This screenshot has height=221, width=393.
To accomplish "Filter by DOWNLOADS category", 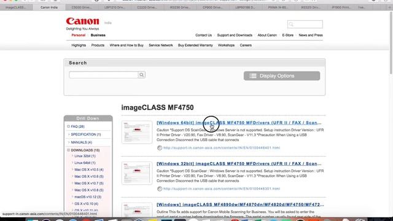I will (85, 150).
